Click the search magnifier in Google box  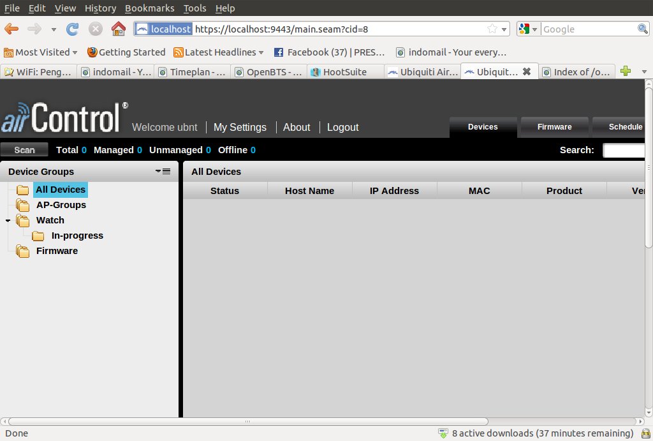643,29
